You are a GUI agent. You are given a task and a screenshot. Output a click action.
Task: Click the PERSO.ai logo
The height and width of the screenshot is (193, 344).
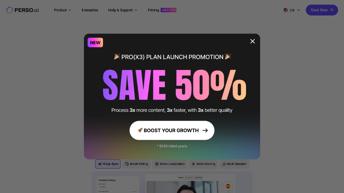tap(22, 10)
